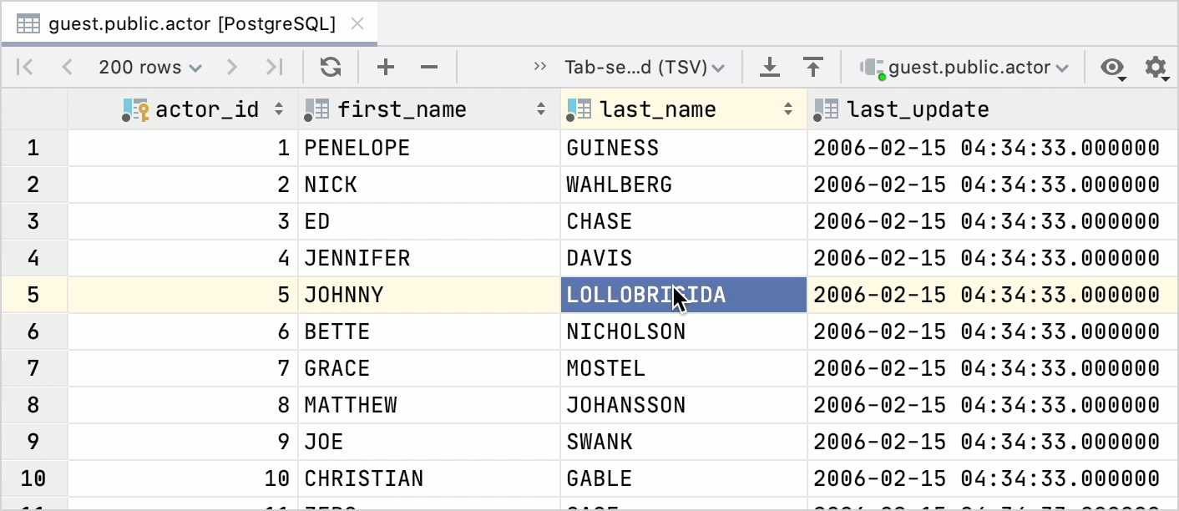Toggle sorting on the first_name column
This screenshot has height=511, width=1179.
tap(541, 109)
